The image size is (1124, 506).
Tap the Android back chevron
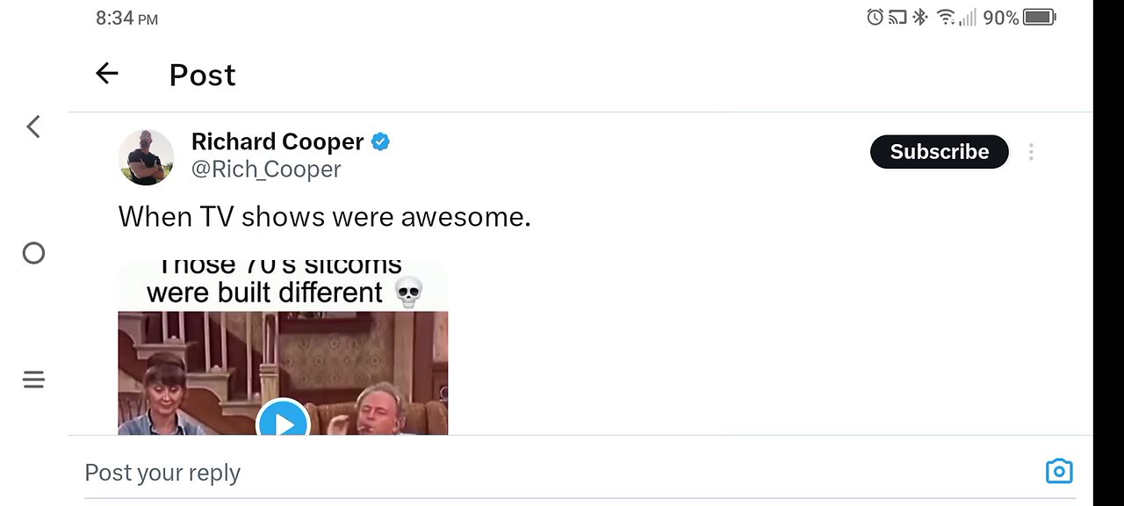pos(33,126)
